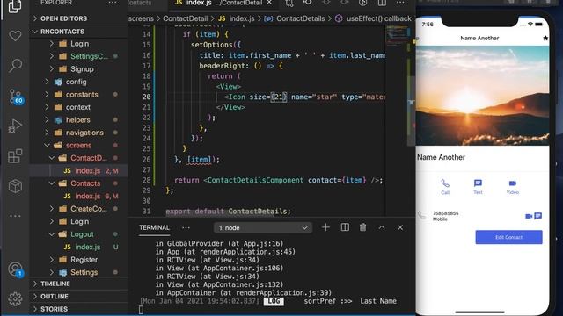Collapse the screens folder
The image size is (563, 316).
[78, 146]
